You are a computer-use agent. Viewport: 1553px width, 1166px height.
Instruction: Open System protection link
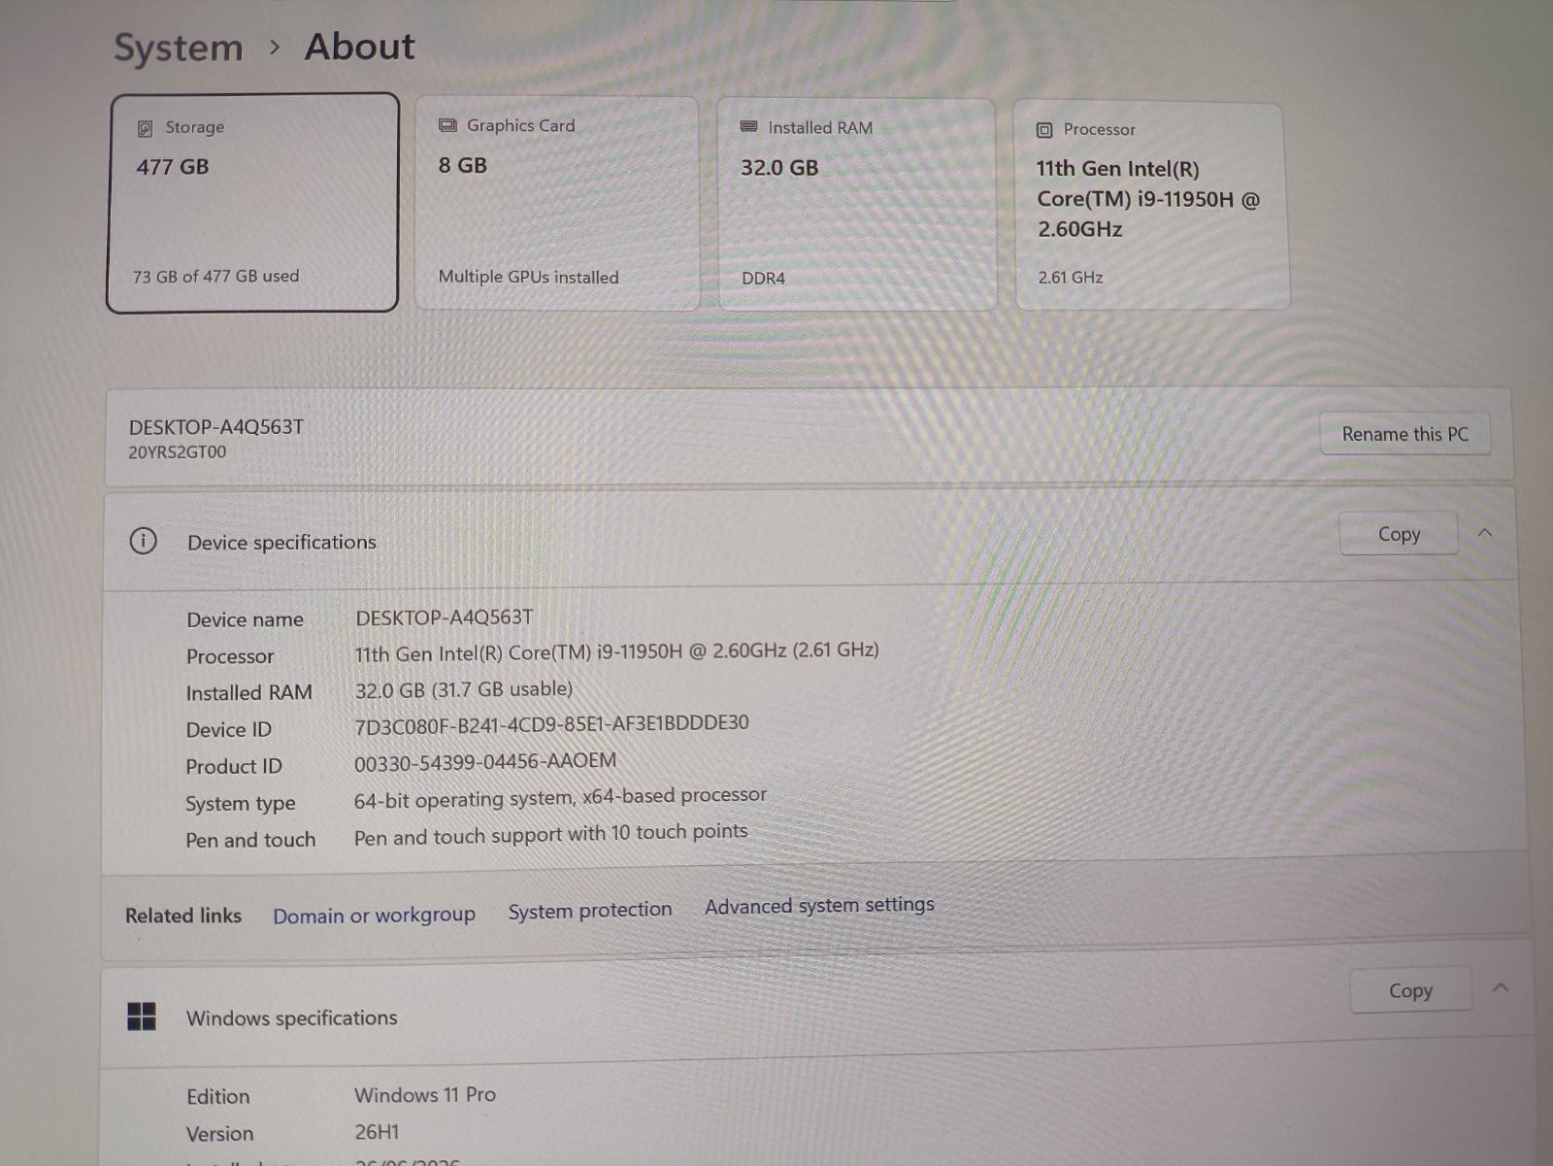click(590, 911)
